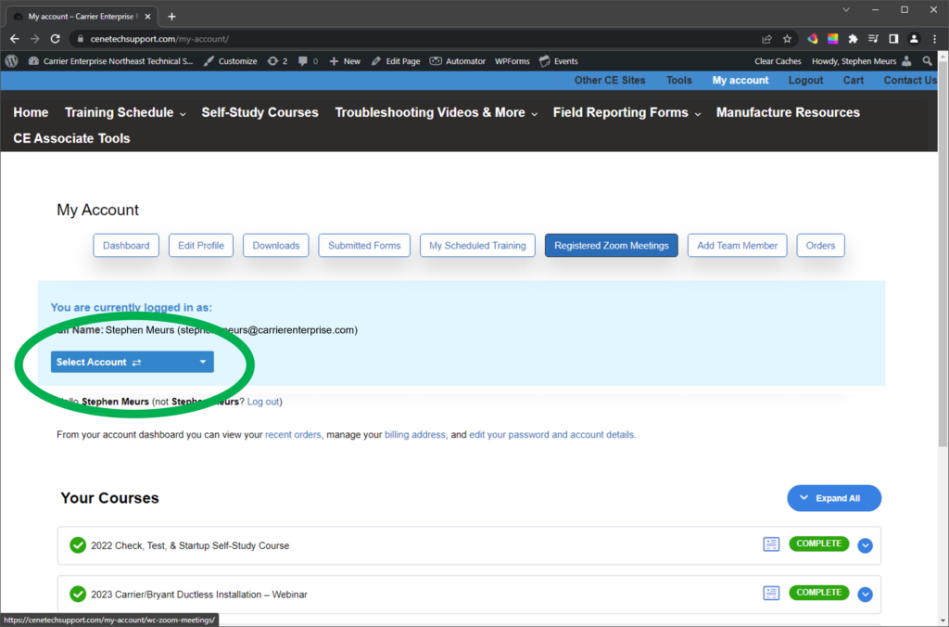This screenshot has height=627, width=949.
Task: Click Contact Us in top bar
Action: click(910, 81)
